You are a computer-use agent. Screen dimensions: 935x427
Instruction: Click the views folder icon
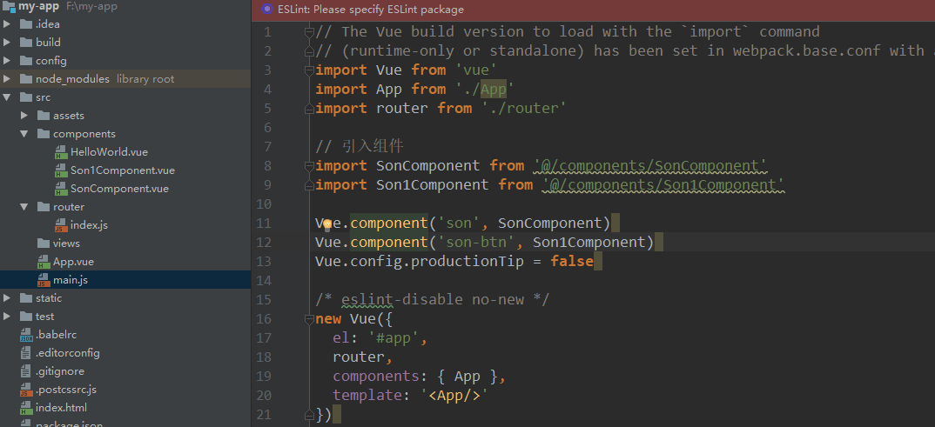(x=43, y=243)
